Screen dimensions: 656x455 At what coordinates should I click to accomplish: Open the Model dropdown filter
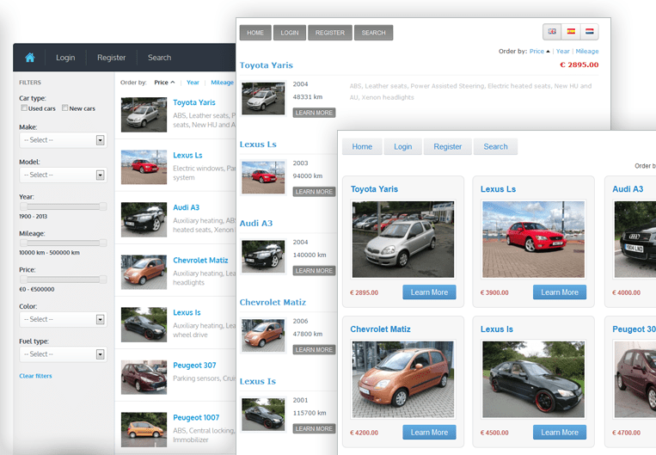63,175
